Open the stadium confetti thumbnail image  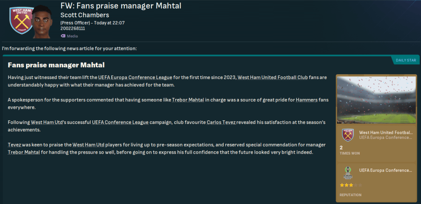point(377,100)
